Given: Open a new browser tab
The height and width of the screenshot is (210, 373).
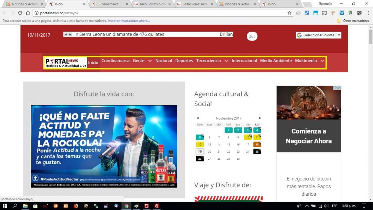Looking at the screenshot, I should [307, 4].
